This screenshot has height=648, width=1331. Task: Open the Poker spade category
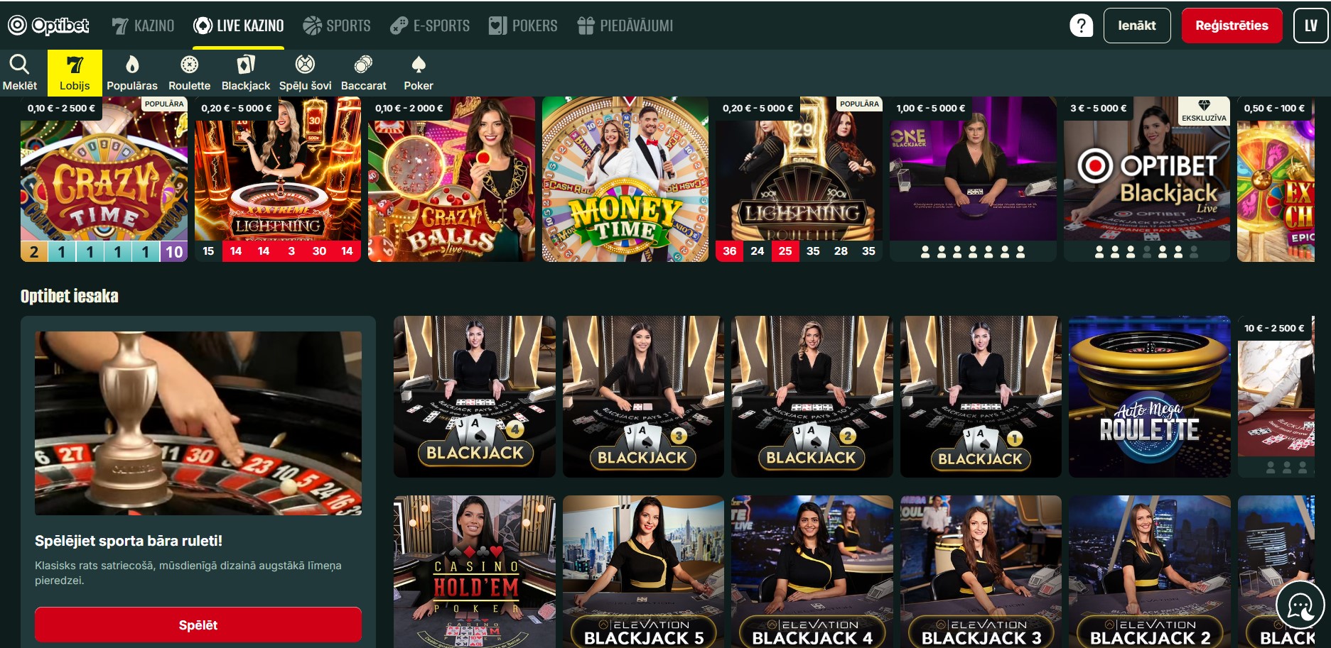[419, 72]
